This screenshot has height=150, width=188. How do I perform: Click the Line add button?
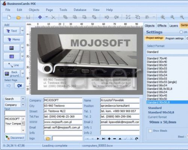[x=14, y=65]
